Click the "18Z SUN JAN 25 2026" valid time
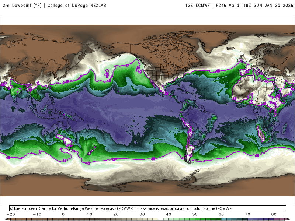Viewport: 295px width, 221px height. pos(268,5)
